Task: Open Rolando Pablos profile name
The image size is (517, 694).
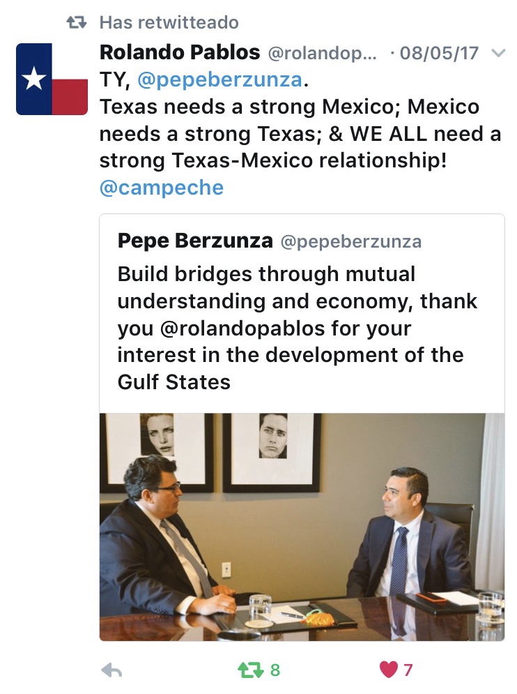Action: point(180,52)
